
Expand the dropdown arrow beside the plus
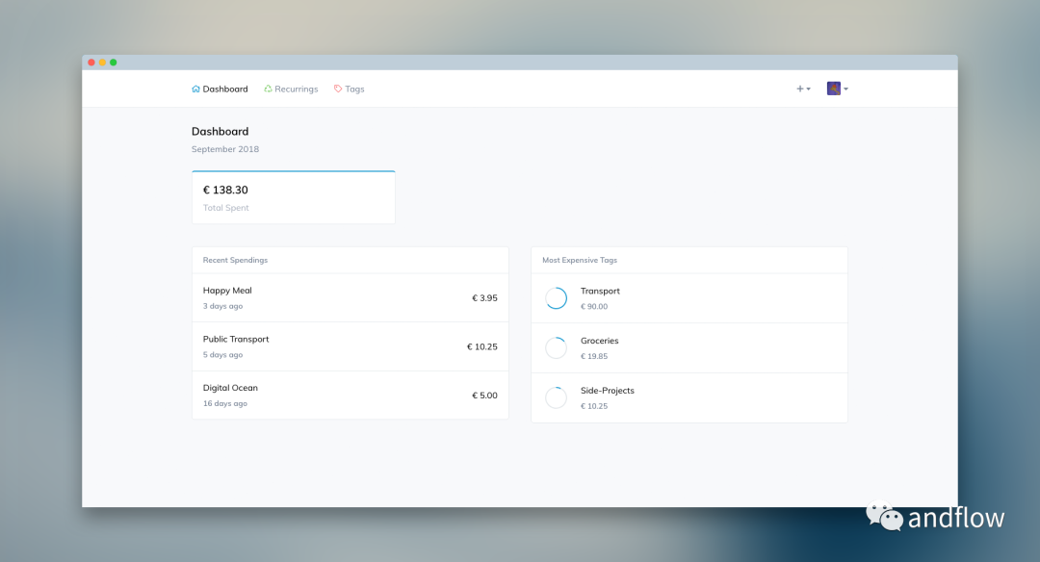809,89
